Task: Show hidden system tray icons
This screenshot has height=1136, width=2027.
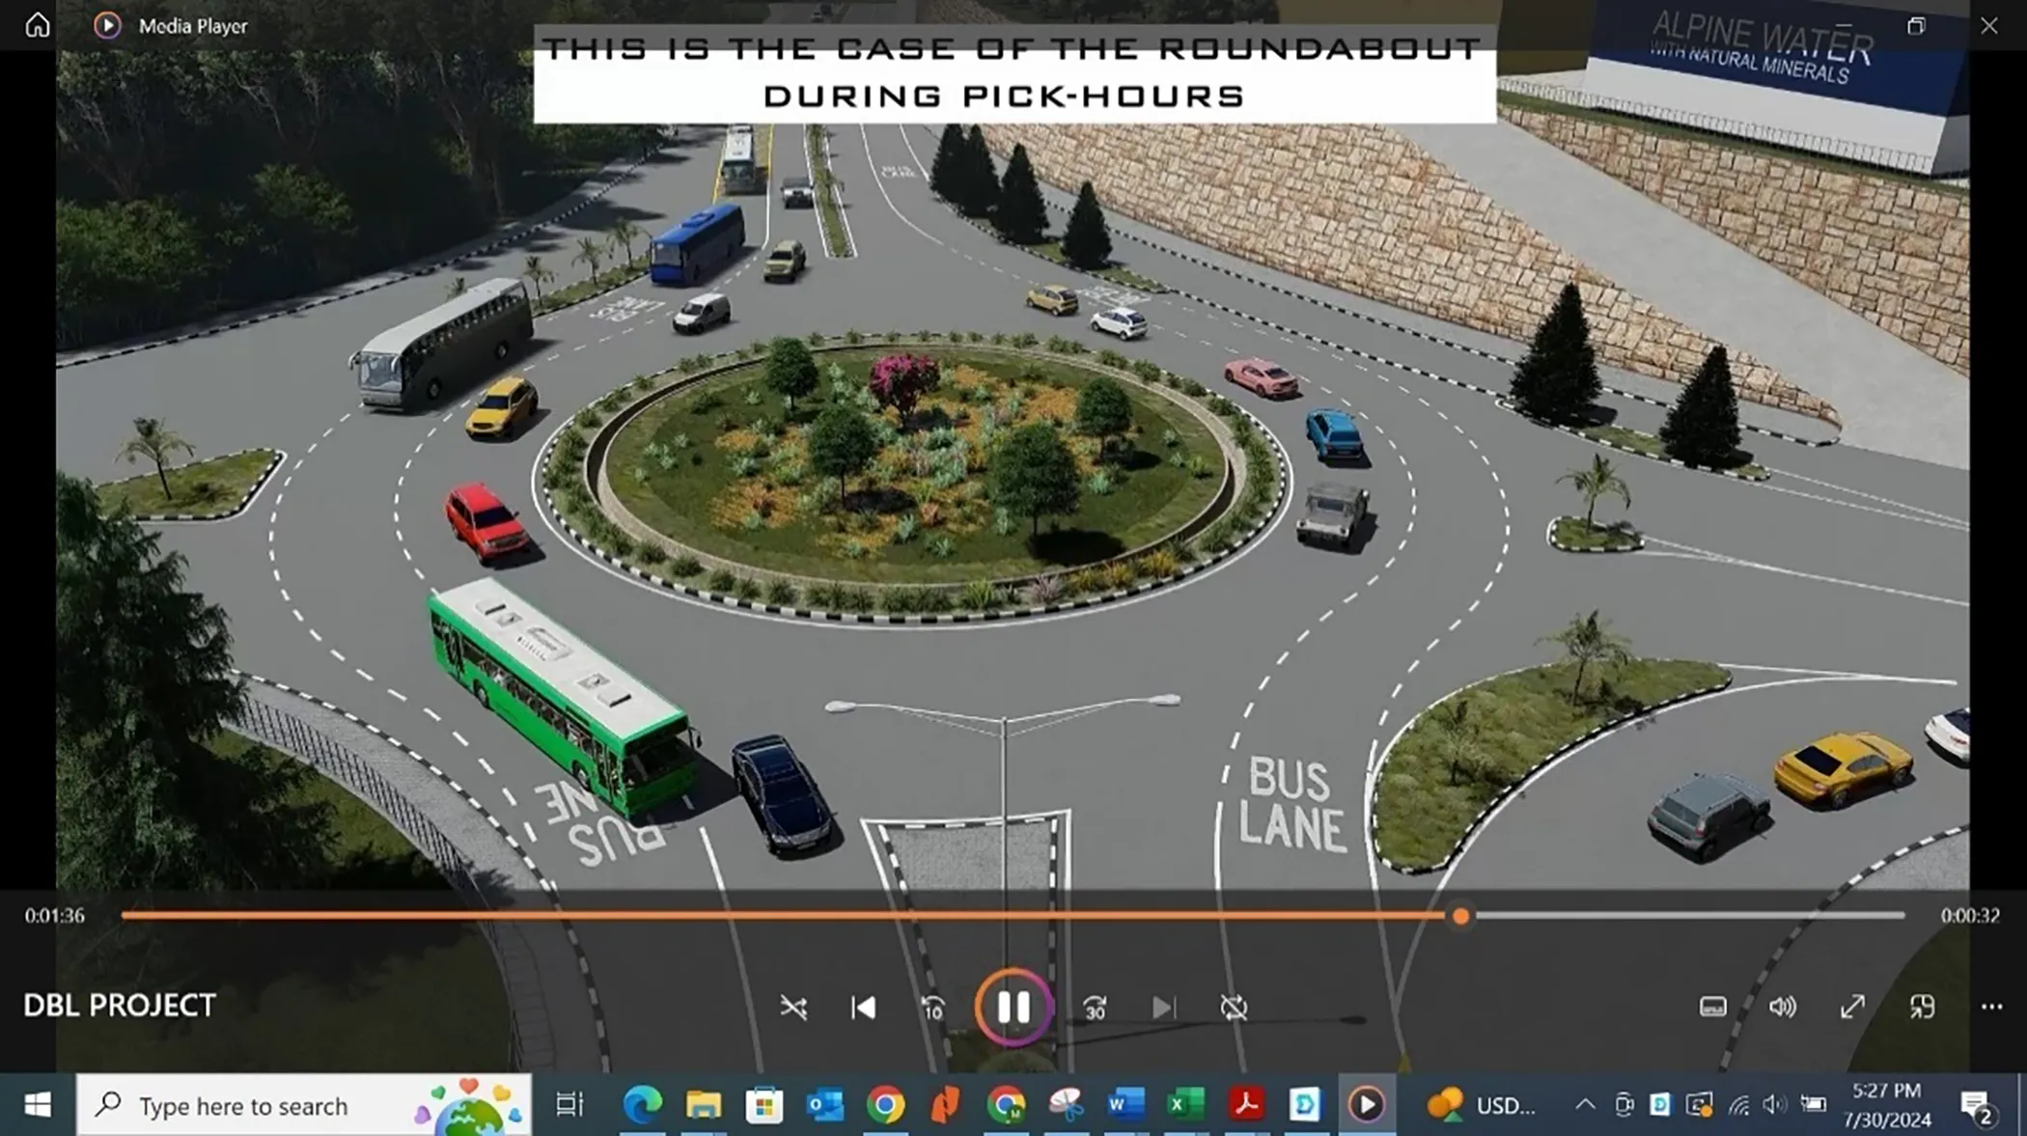Action: click(x=1585, y=1104)
